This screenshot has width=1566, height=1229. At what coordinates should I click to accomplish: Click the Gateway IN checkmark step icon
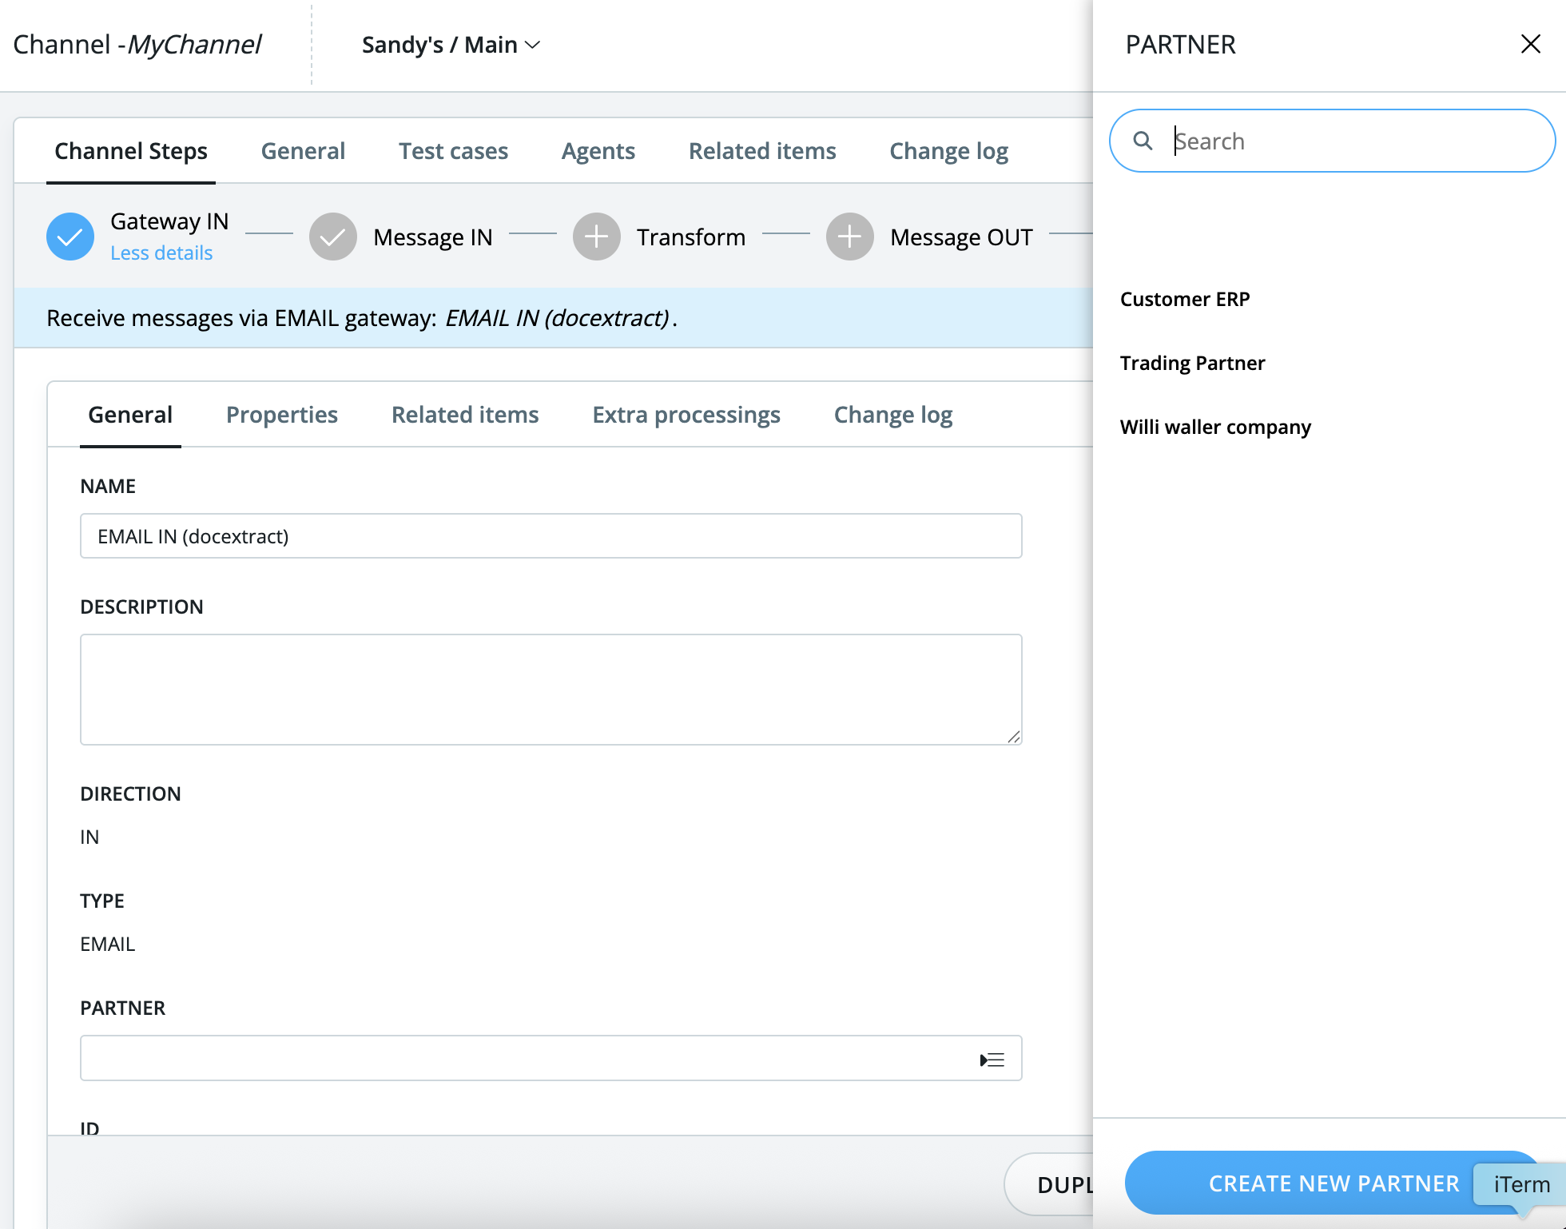tap(70, 237)
